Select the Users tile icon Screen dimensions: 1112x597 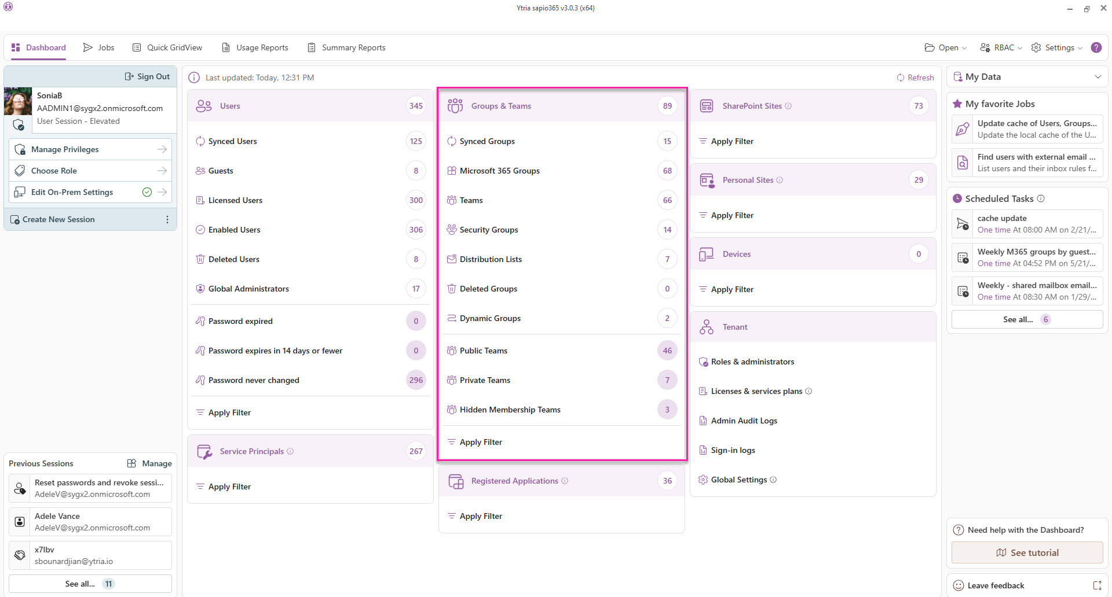(x=203, y=105)
